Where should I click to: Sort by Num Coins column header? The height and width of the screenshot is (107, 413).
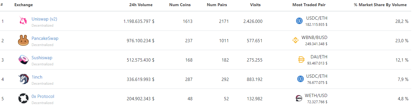(180, 5)
